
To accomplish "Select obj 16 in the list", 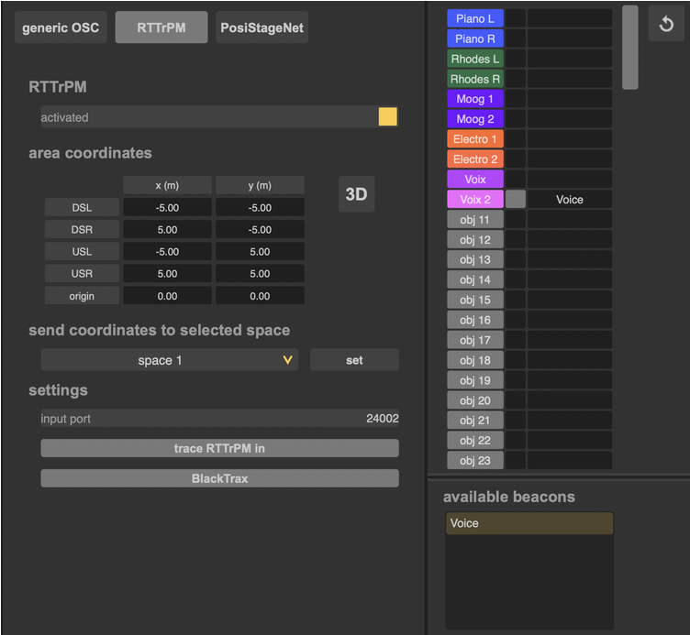I will (475, 320).
